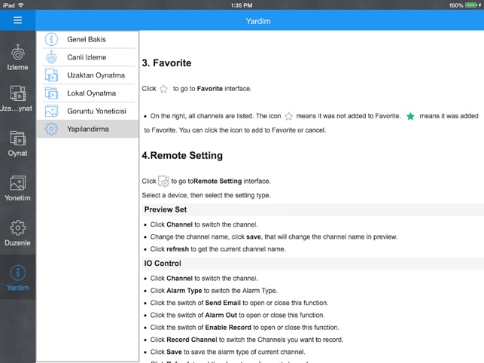Click the Uzaktan Oynatma film icon
The height and width of the screenshot is (363, 484).
[x=51, y=75]
